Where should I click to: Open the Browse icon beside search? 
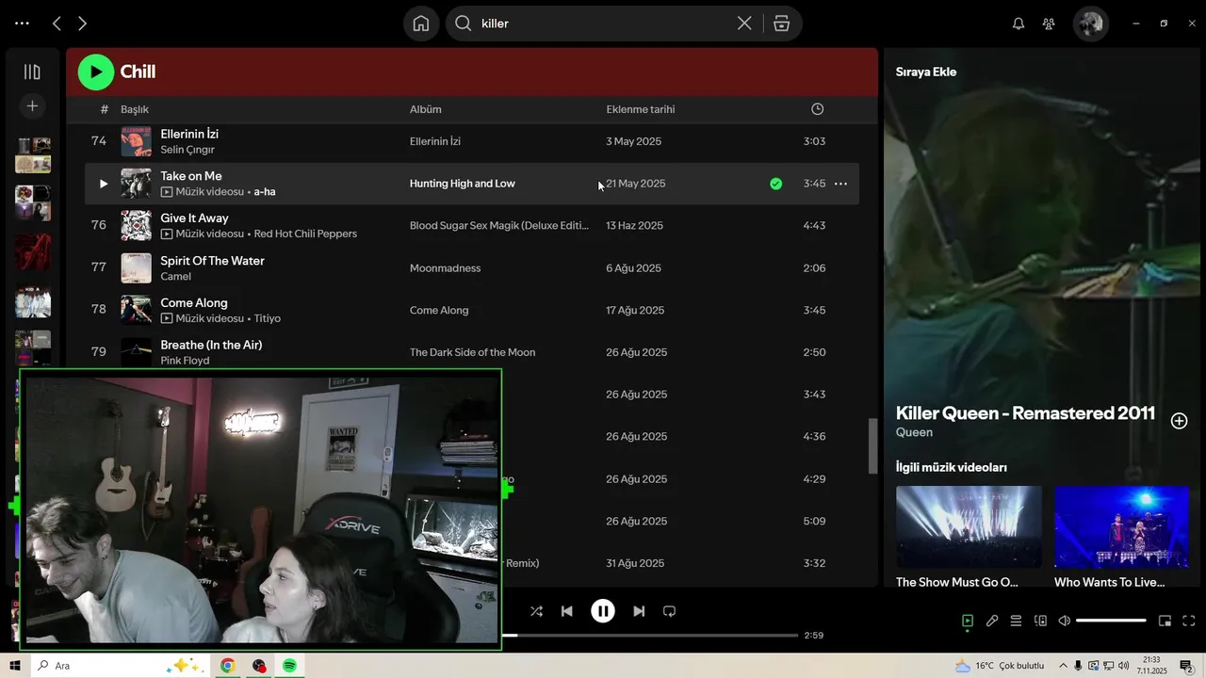tap(781, 24)
